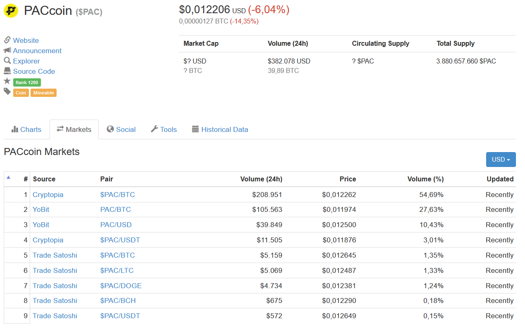Select the Markets tab
Viewport: 525px width, 331px height.
click(x=74, y=129)
